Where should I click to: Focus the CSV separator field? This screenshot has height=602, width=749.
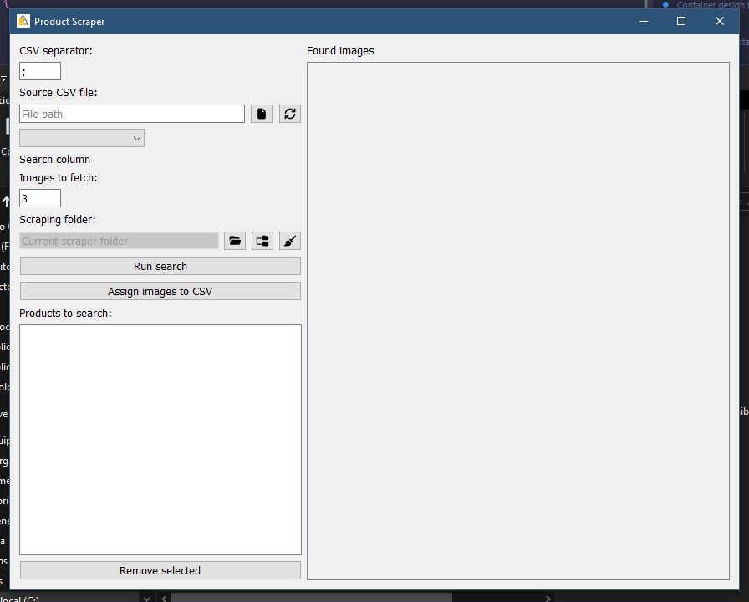tap(40, 71)
